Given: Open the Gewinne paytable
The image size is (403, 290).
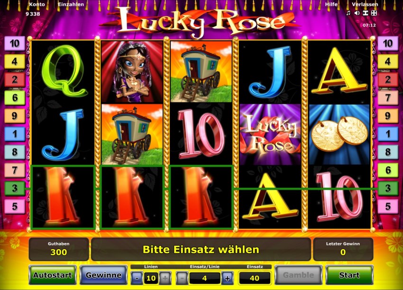Looking at the screenshot, I should click(103, 275).
